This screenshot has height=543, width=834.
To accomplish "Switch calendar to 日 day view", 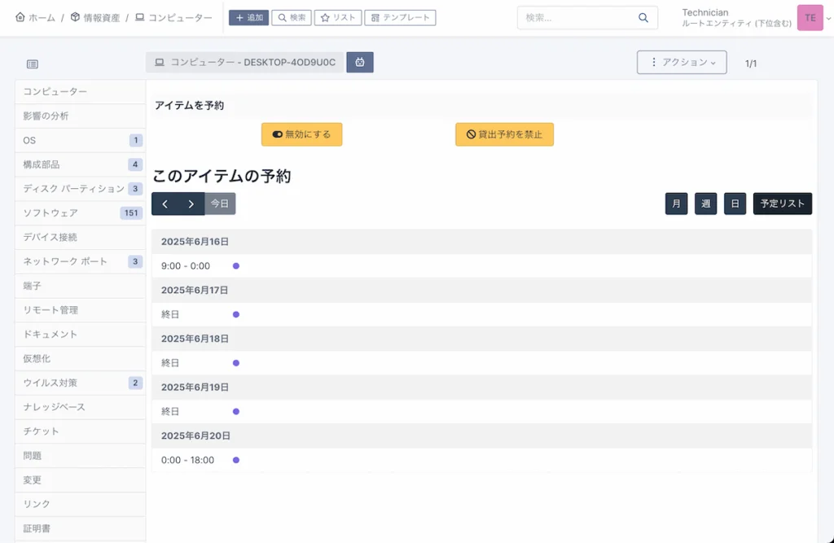I will point(735,204).
